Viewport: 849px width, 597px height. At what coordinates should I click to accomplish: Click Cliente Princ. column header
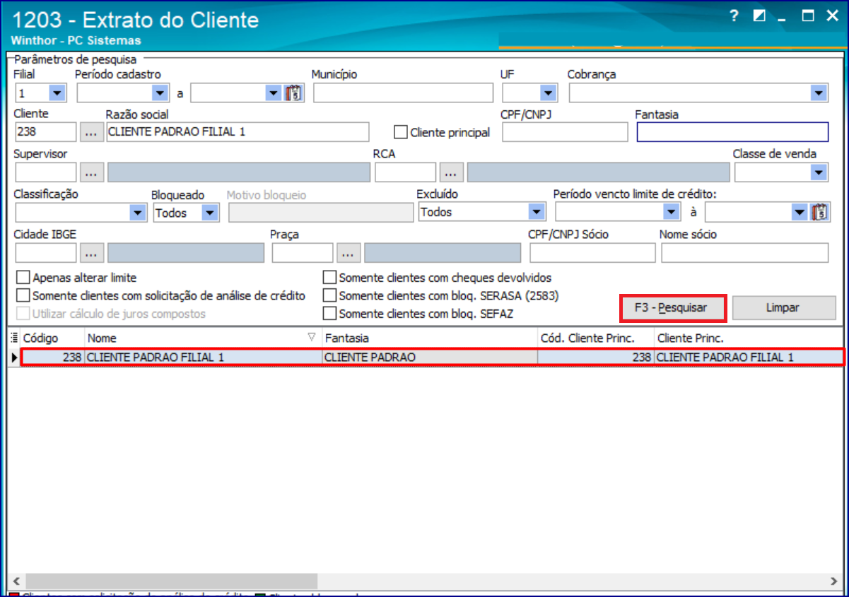pyautogui.click(x=749, y=338)
